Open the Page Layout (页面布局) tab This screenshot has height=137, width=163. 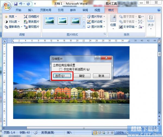pyautogui.click(x=46, y=10)
